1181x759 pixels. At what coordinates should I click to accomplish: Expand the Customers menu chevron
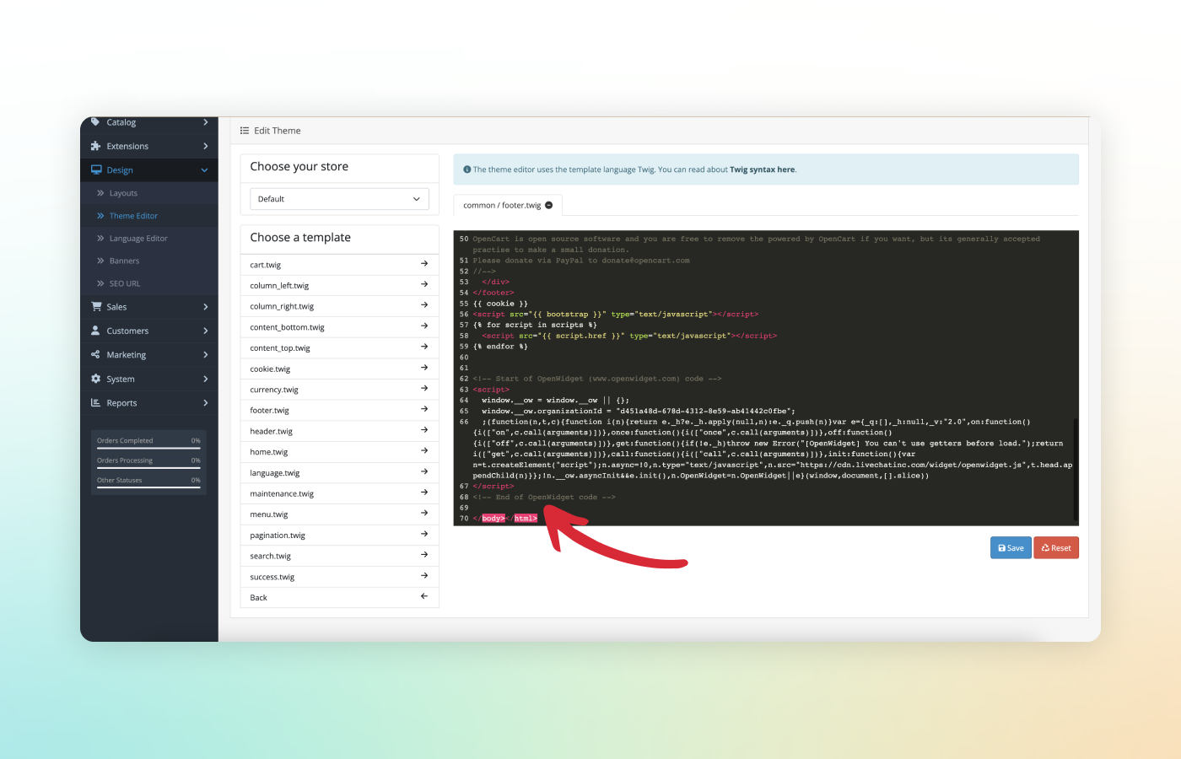tap(205, 331)
